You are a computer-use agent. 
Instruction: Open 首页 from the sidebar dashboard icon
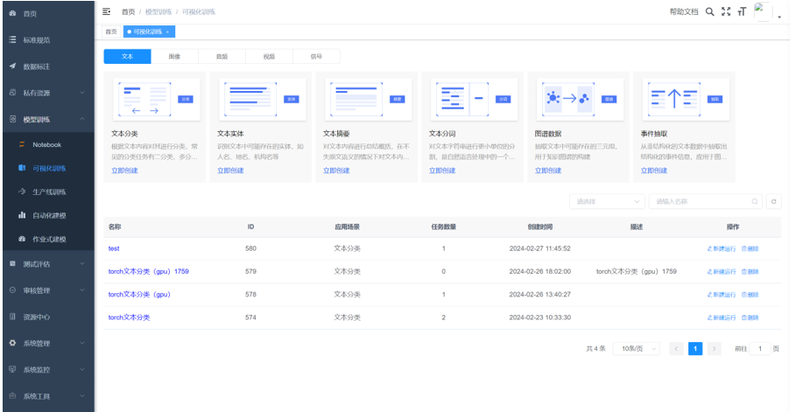click(13, 13)
